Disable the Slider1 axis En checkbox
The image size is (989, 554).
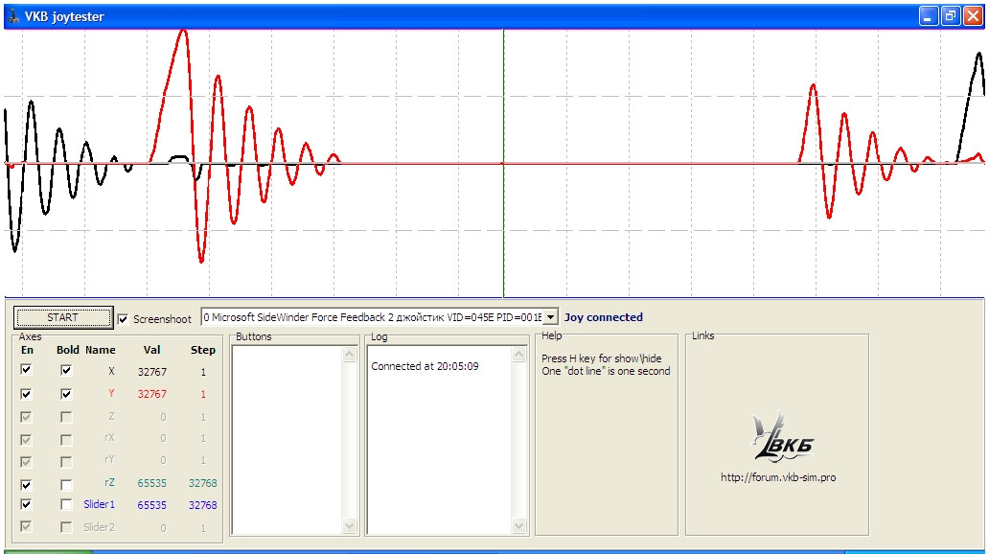26,504
